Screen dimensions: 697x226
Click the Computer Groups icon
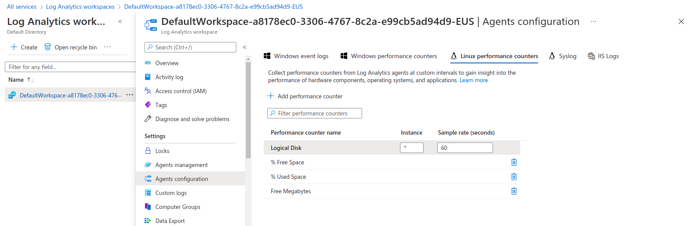(148, 207)
